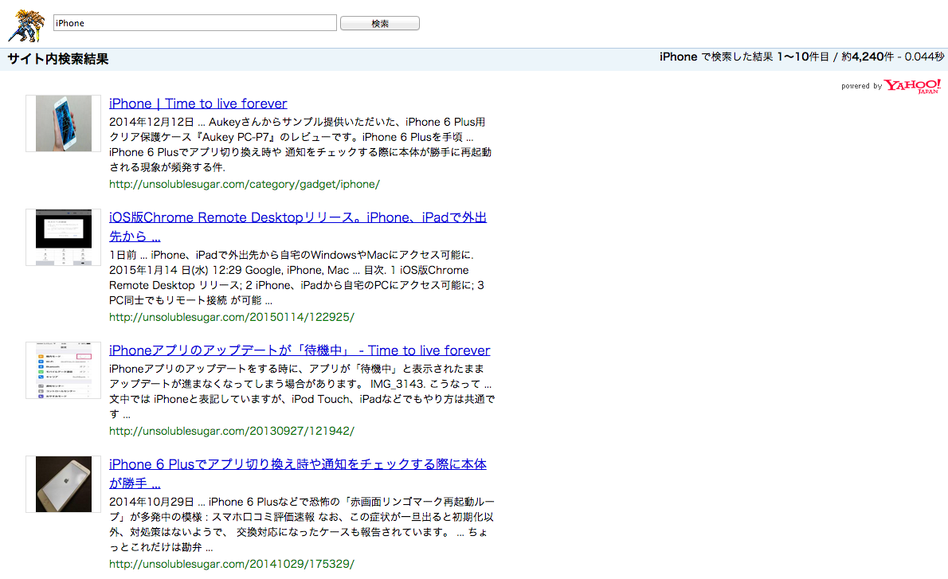Open the Chrome Remote Desktop result thumbnail
The width and height of the screenshot is (948, 579).
click(x=64, y=237)
